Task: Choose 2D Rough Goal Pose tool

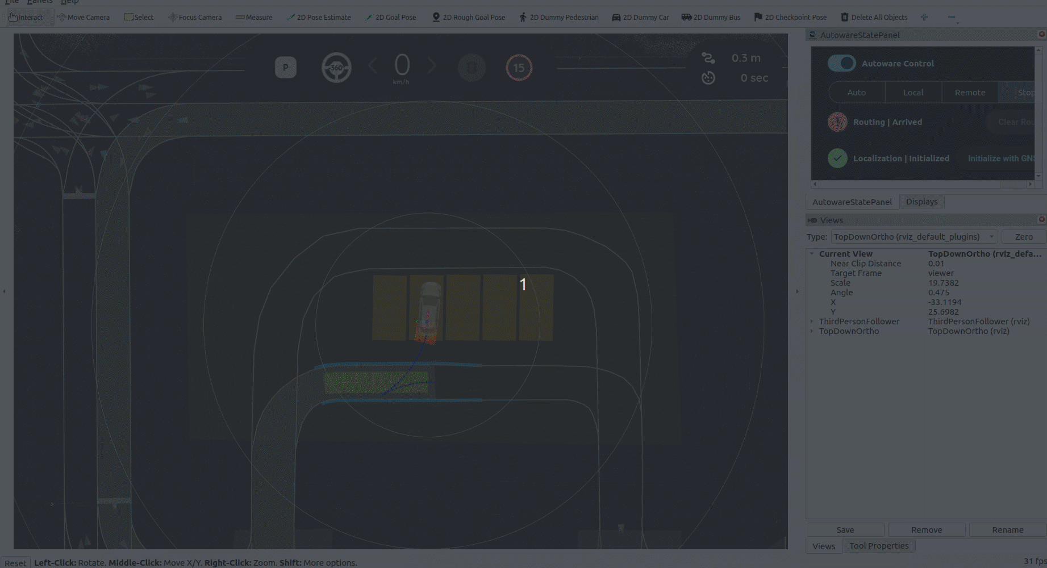Action: coord(468,17)
